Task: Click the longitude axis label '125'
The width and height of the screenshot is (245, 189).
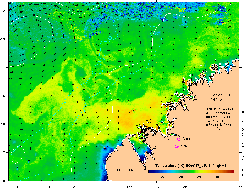Action: click(x=184, y=187)
